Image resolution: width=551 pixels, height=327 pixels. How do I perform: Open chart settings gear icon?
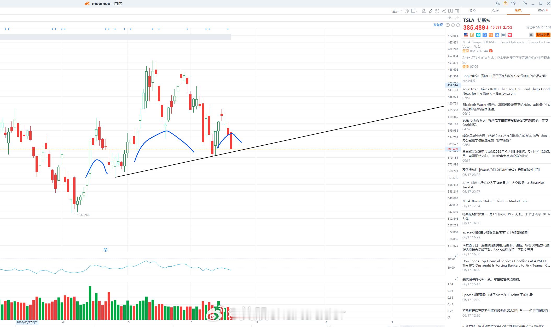407,11
